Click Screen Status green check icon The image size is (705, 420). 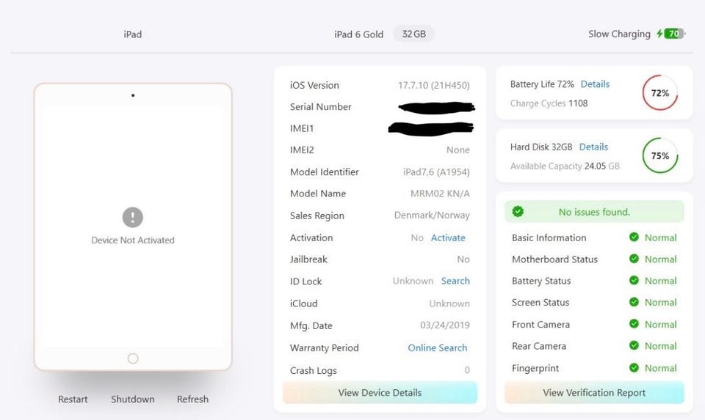coord(634,301)
